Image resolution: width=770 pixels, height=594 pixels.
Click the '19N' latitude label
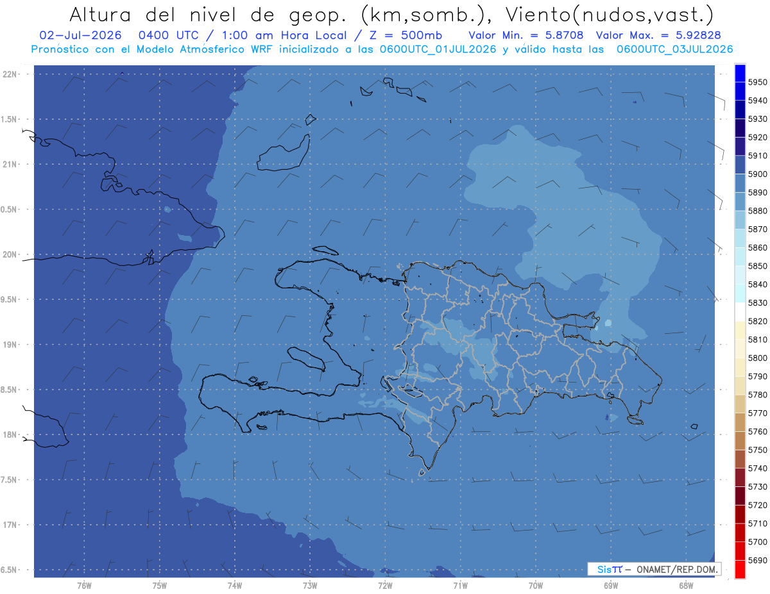coord(11,345)
